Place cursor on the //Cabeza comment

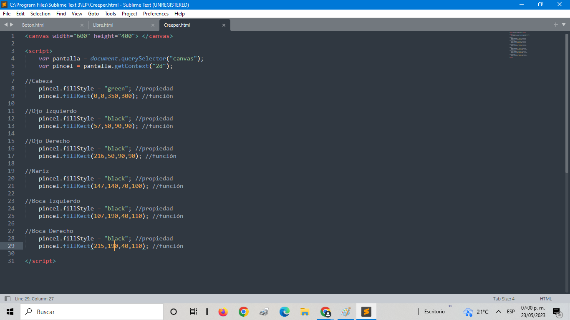(x=39, y=81)
